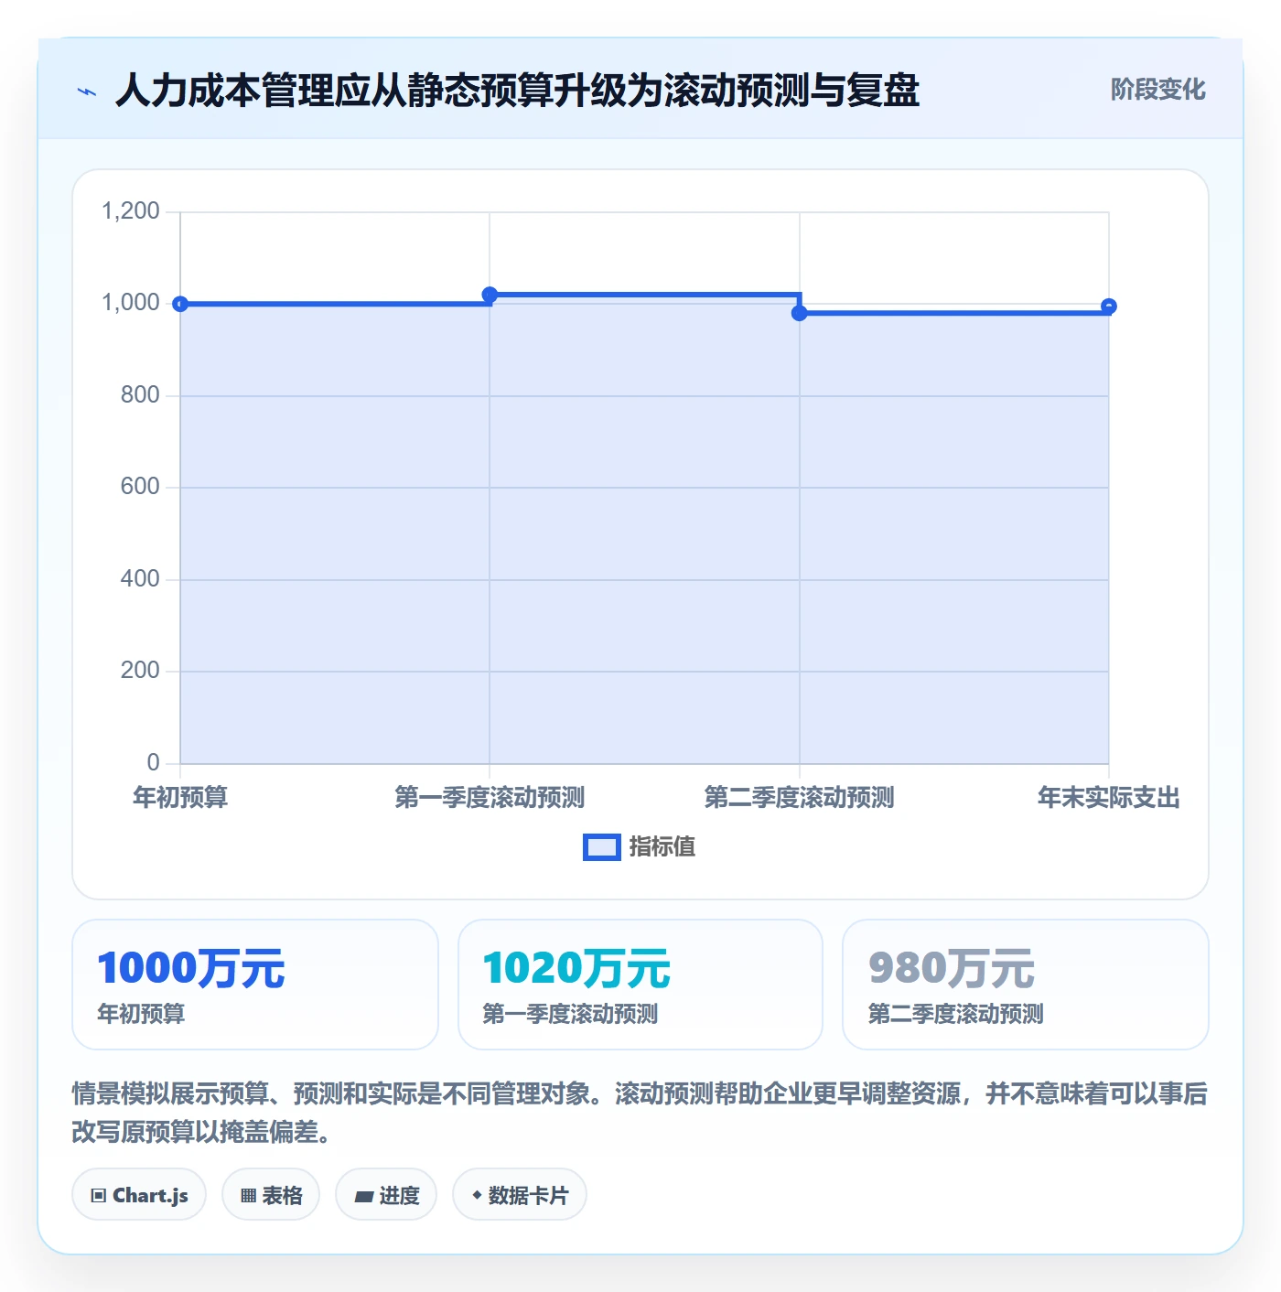Click the 400 y-axis tick label
1281x1292 pixels.
pos(140,579)
